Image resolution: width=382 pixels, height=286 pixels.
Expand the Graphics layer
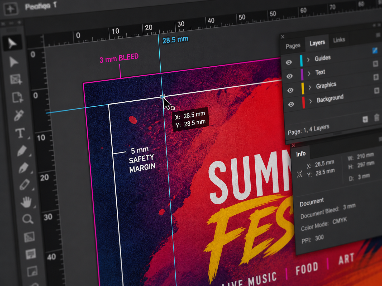310,87
